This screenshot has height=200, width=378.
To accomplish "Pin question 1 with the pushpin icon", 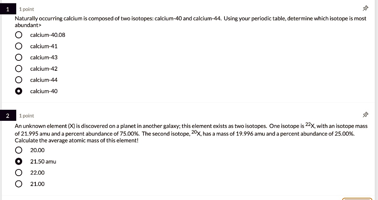I will click(x=365, y=8).
